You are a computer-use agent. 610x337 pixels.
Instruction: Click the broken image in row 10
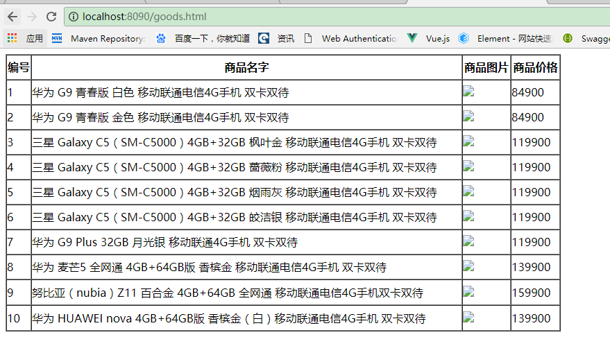pyautogui.click(x=468, y=317)
